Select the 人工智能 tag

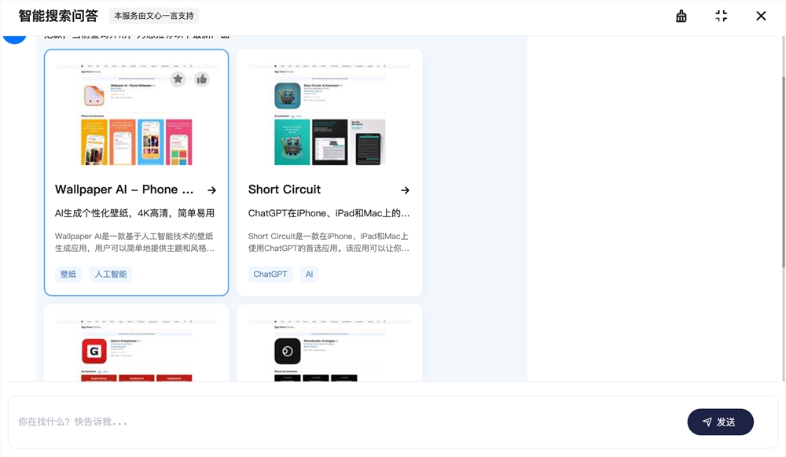(x=110, y=274)
